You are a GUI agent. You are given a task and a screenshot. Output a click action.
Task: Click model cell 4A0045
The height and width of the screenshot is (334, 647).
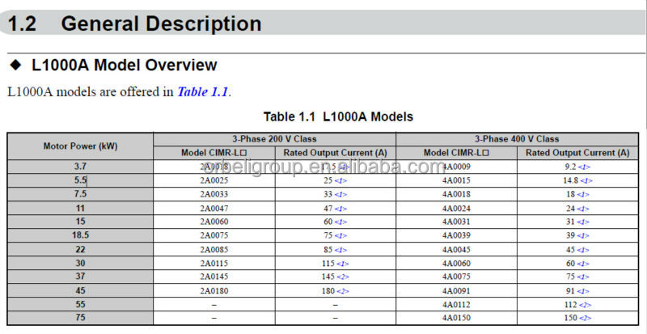pos(456,249)
